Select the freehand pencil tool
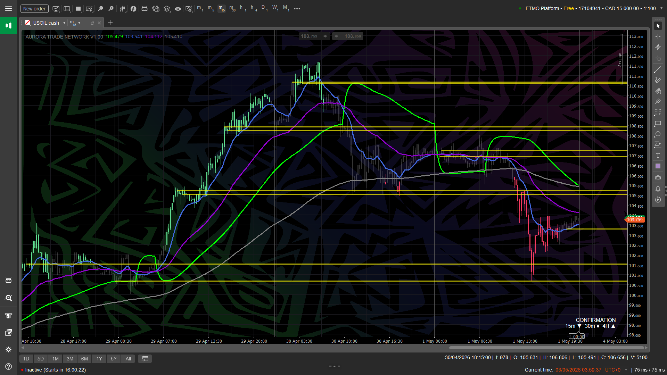The image size is (667, 375). pyautogui.click(x=658, y=80)
